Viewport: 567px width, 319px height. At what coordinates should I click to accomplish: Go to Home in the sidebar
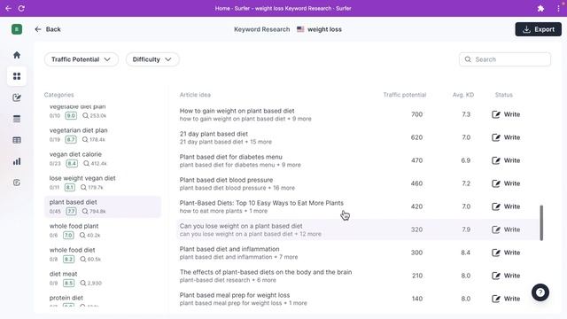[17, 55]
